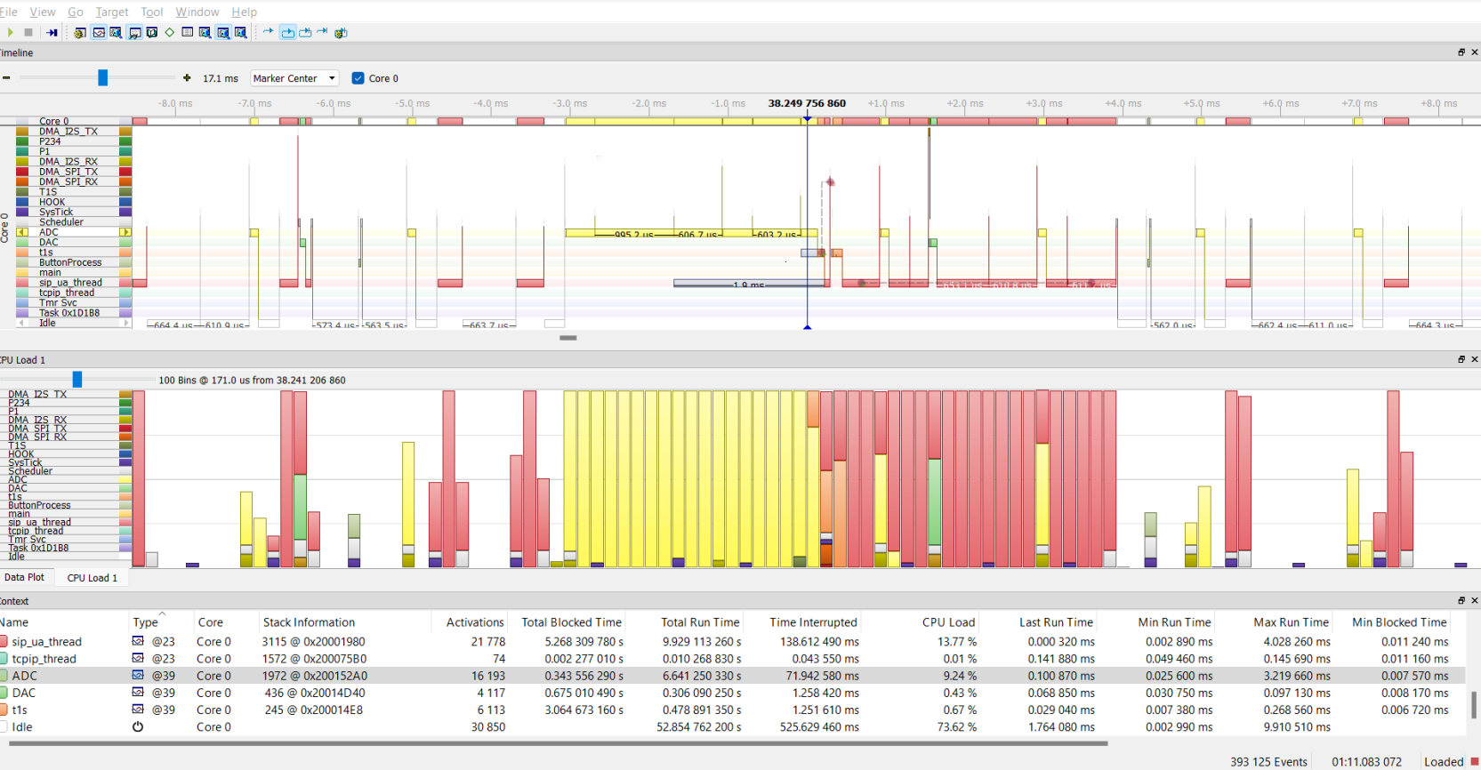Open the Help menu
Screen dimensions: 1481x770
[245, 12]
